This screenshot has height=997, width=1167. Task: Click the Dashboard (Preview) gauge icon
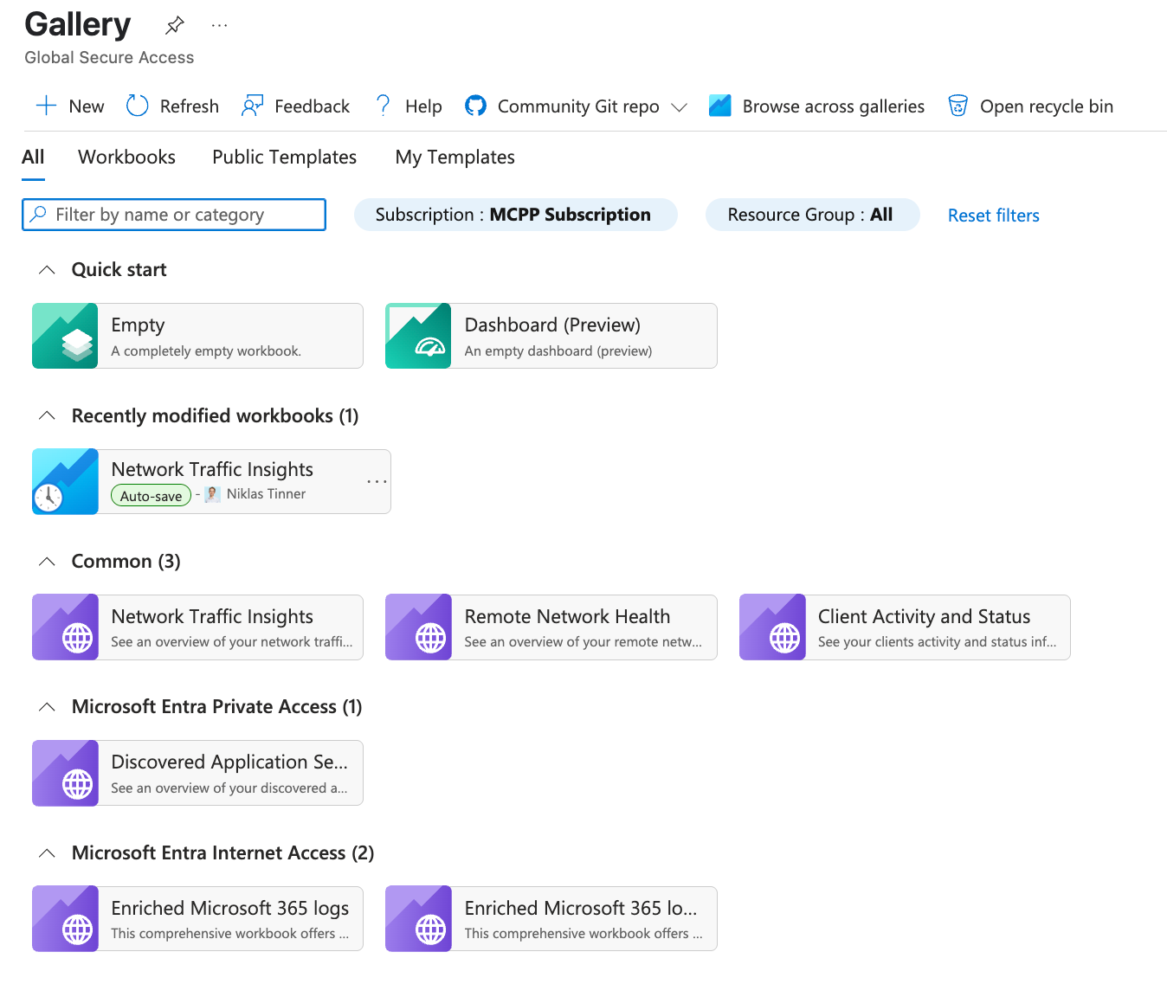click(418, 336)
